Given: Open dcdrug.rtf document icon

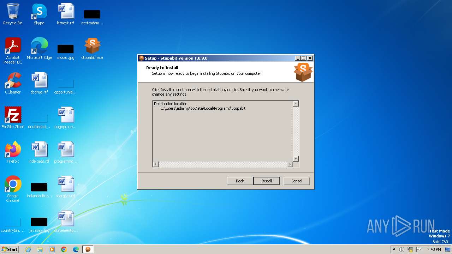Looking at the screenshot, I should coord(39,83).
